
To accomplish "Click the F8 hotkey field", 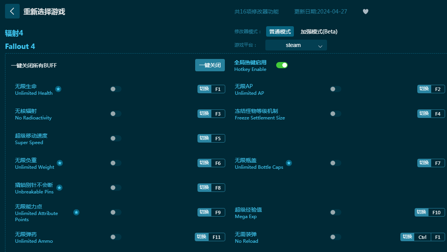I will click(218, 188).
